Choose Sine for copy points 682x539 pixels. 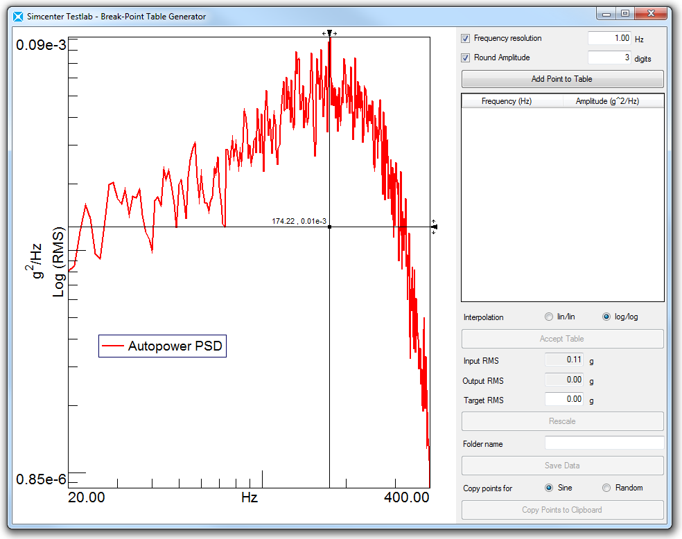pos(550,488)
